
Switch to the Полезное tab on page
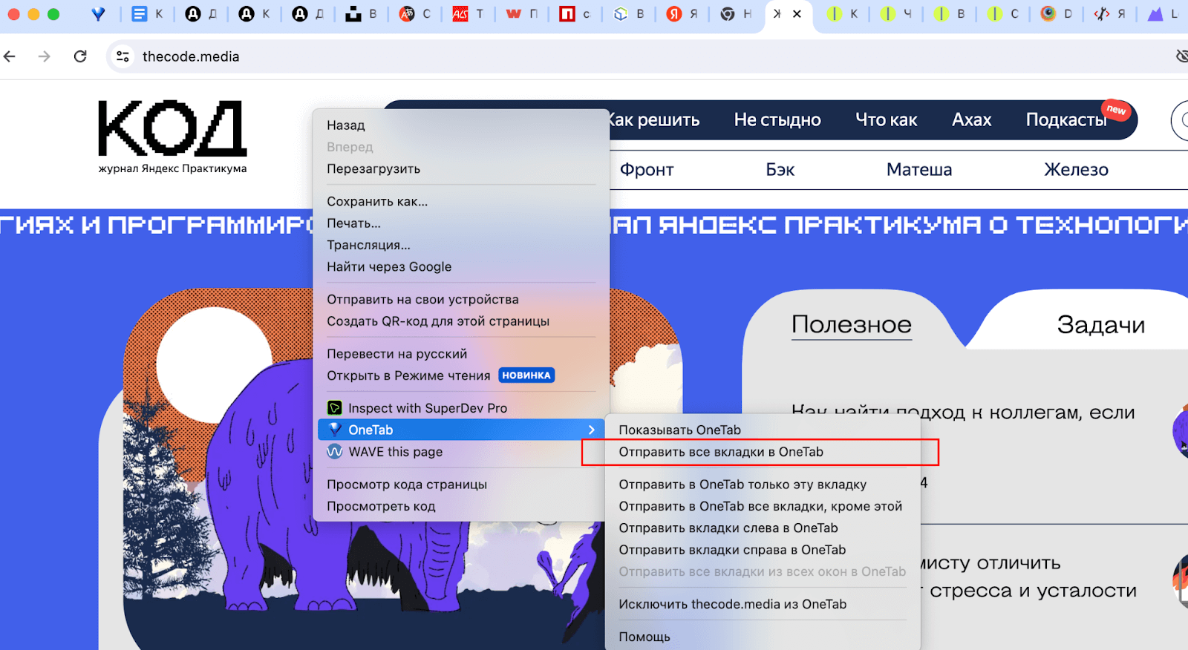(x=852, y=324)
